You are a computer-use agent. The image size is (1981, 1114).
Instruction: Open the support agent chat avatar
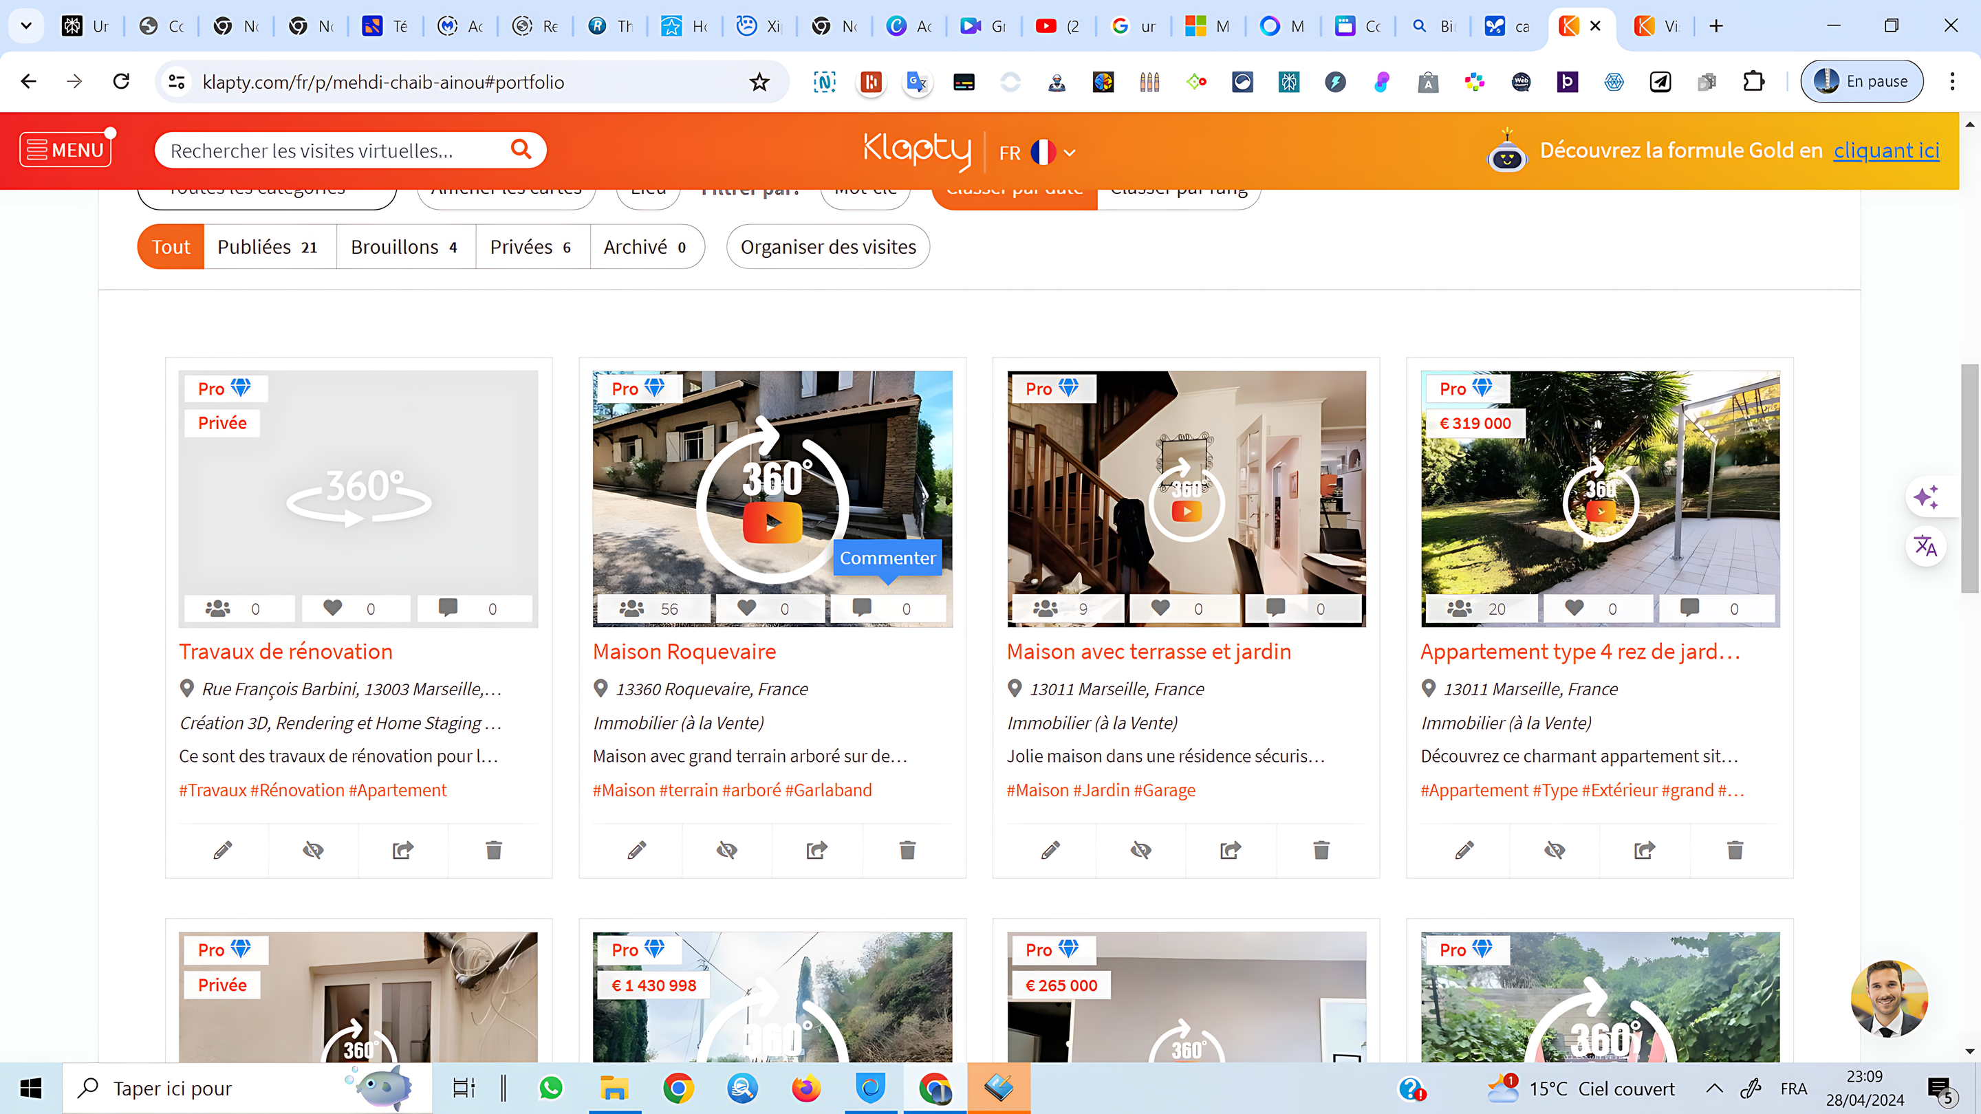coord(1889,998)
